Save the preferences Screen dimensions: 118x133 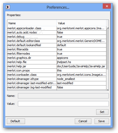102,121
